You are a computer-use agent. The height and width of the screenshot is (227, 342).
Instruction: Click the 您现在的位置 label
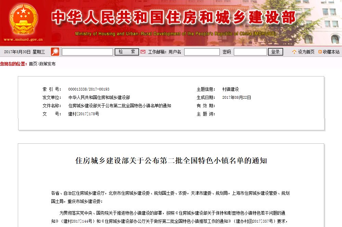pos(14,64)
